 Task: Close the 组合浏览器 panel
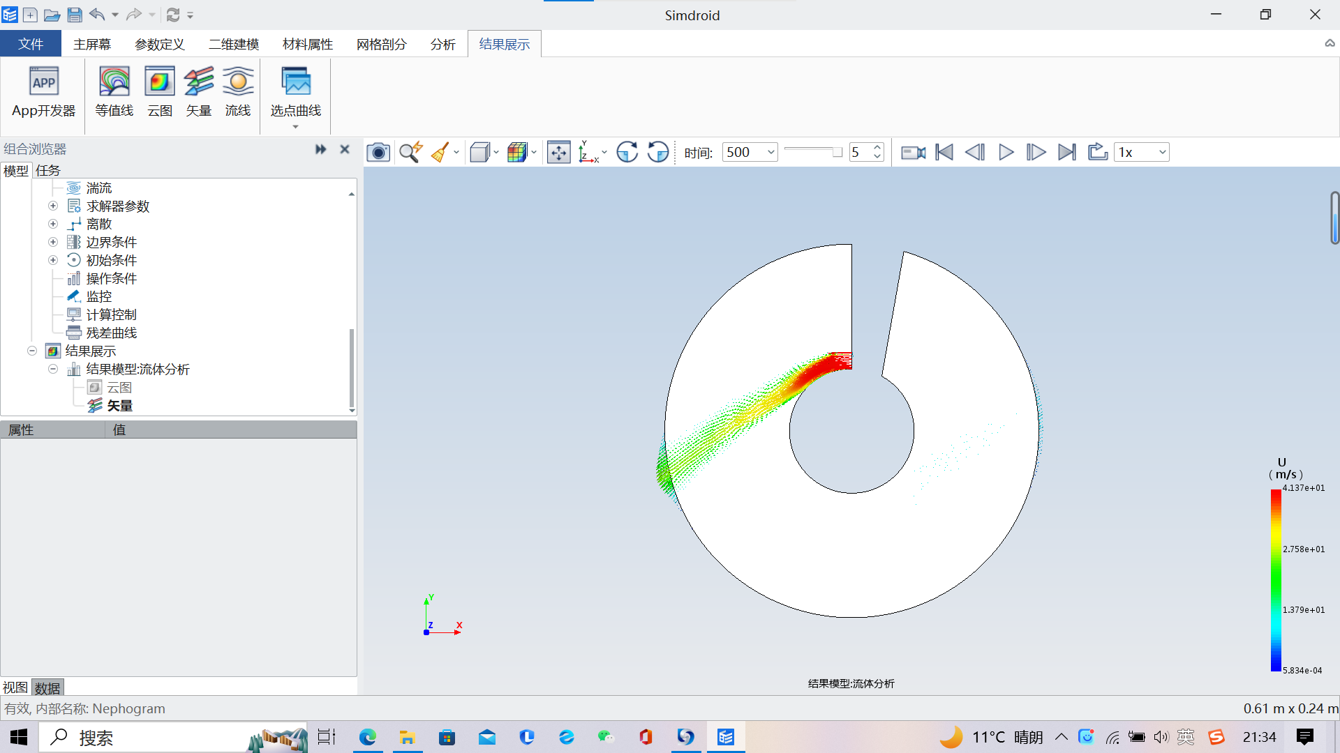pyautogui.click(x=344, y=149)
